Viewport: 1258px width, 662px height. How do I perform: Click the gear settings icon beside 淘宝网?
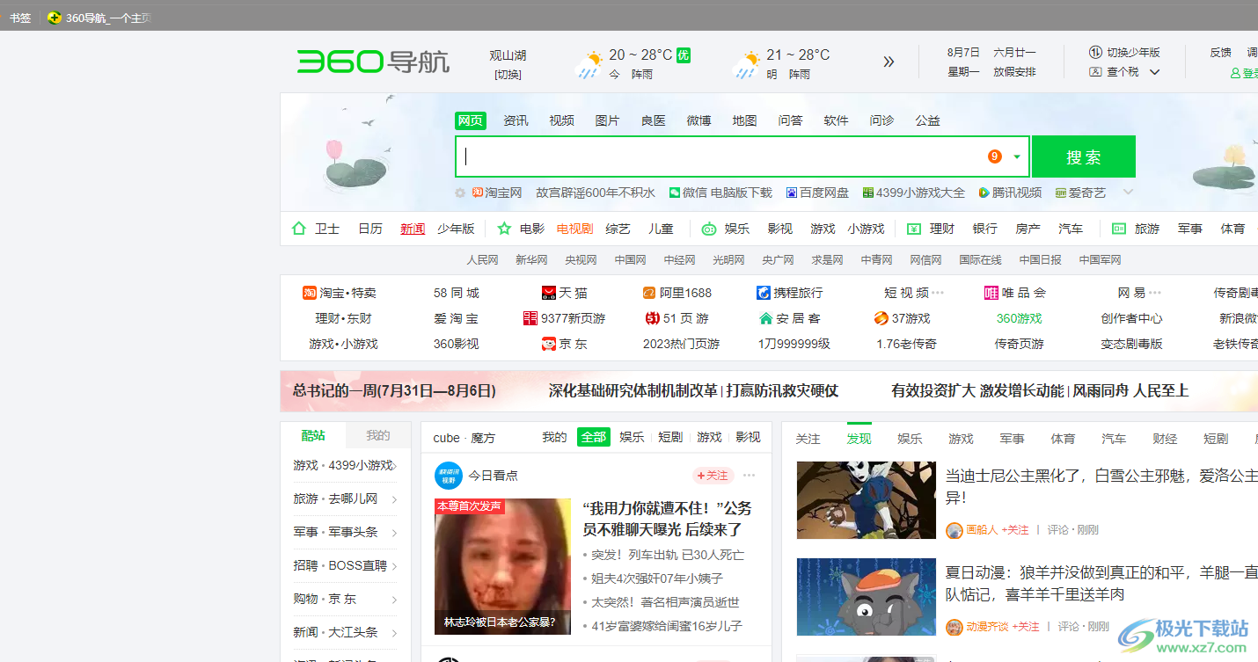[460, 193]
